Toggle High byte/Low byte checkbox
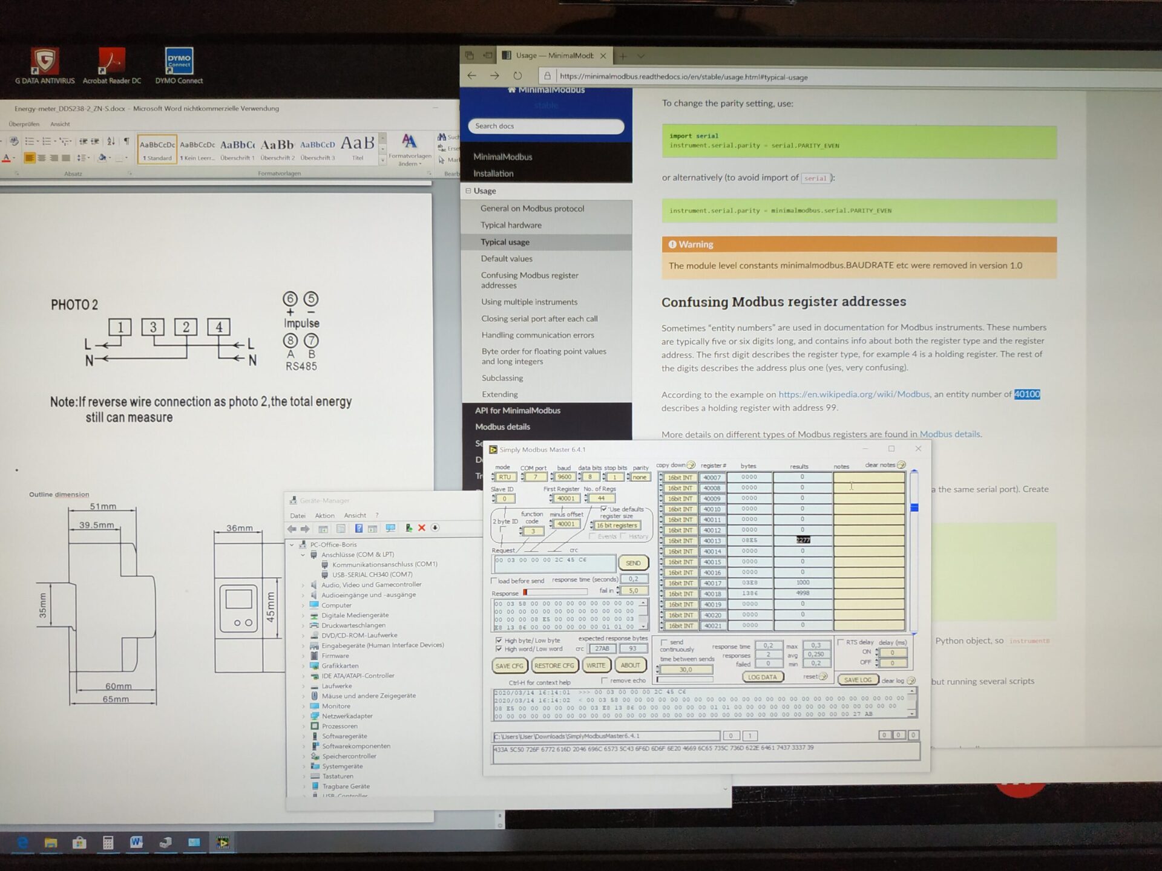 pos(499,640)
